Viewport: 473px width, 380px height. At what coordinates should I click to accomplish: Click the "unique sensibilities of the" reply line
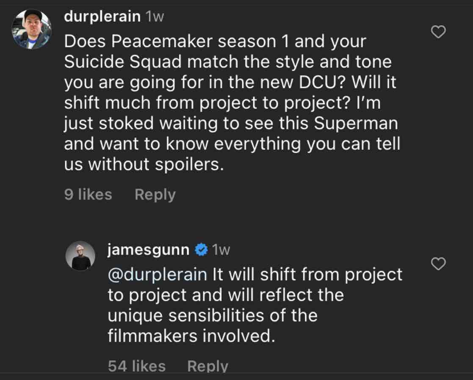pyautogui.click(x=212, y=315)
